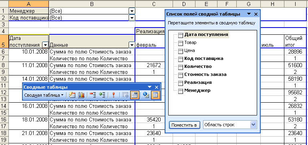Click the date cell 11.01.2008

pyautogui.click(x=29, y=65)
